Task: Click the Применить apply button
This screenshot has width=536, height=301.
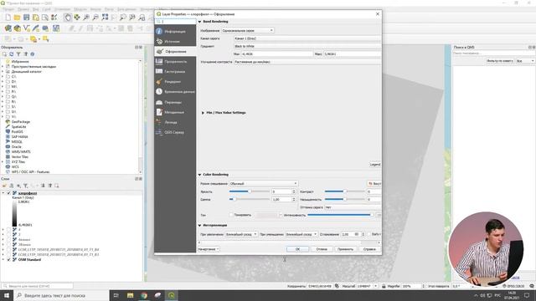Action: [x=346, y=249]
